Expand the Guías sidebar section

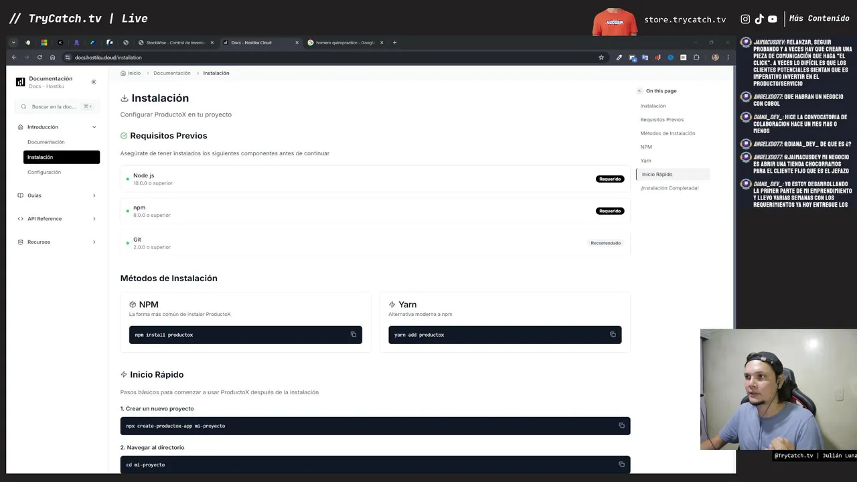[x=57, y=195]
